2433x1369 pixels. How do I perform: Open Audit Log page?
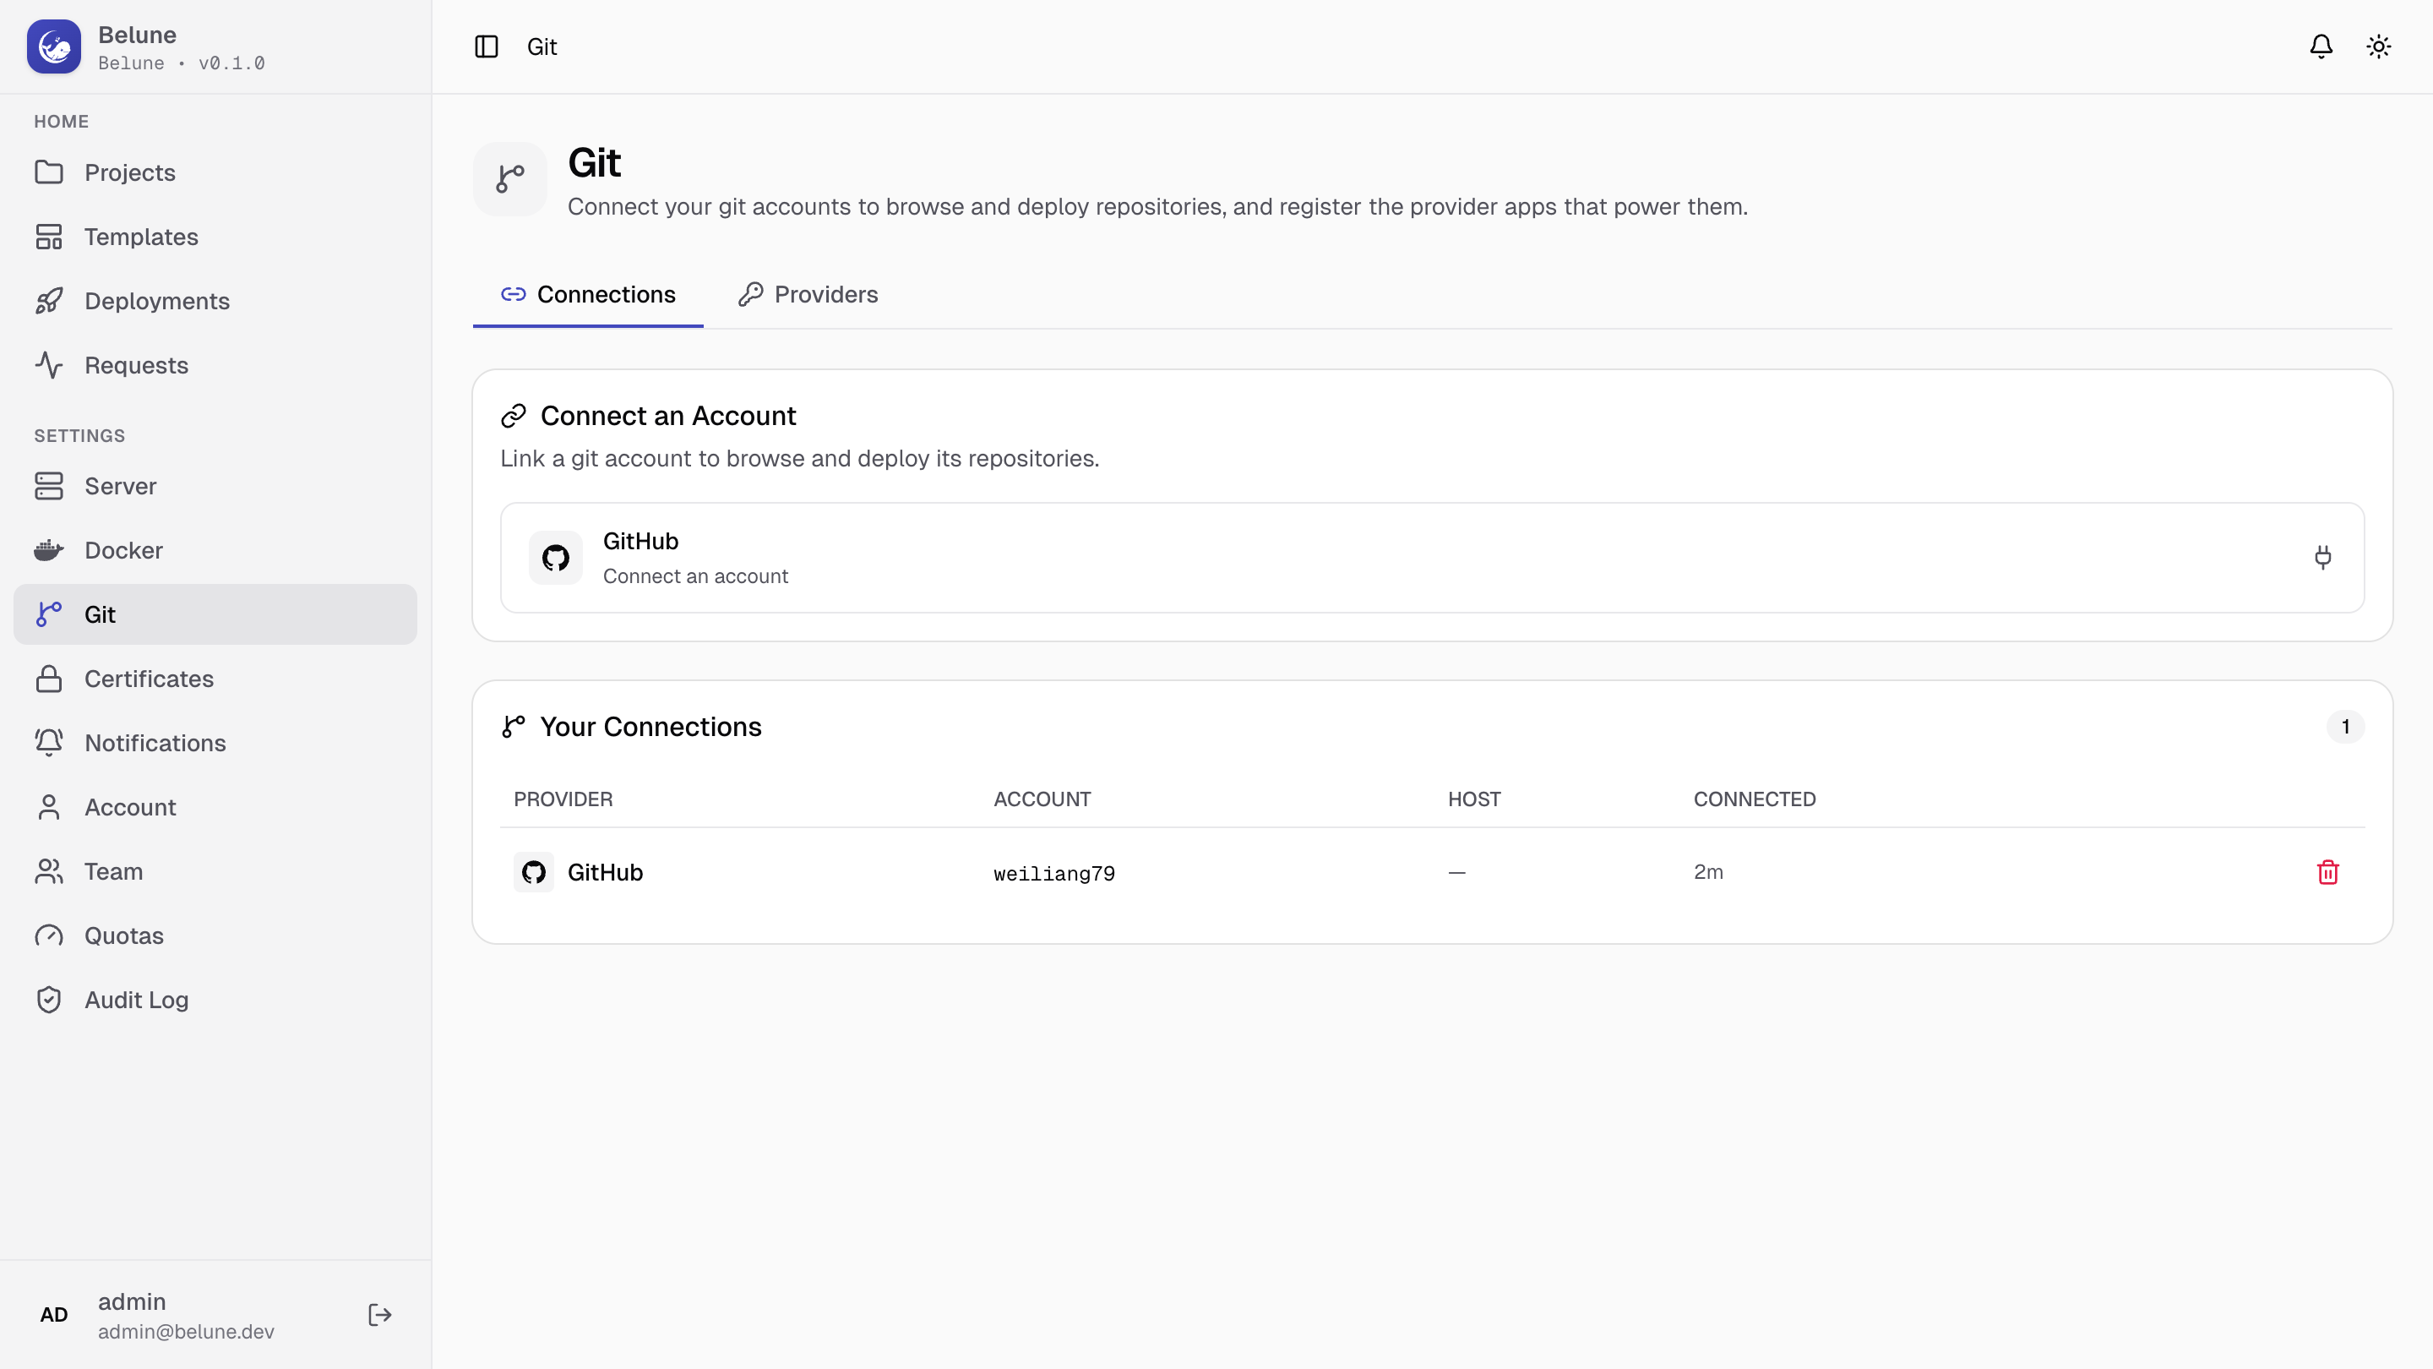tap(215, 1000)
